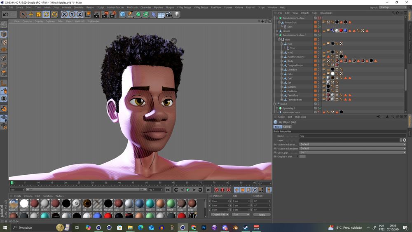
Task: Expand the Body object in hierarchy
Action: [x=281, y=61]
